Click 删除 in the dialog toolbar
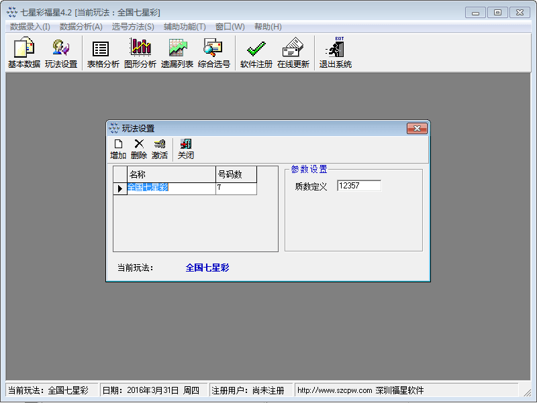The image size is (537, 403). [139, 149]
